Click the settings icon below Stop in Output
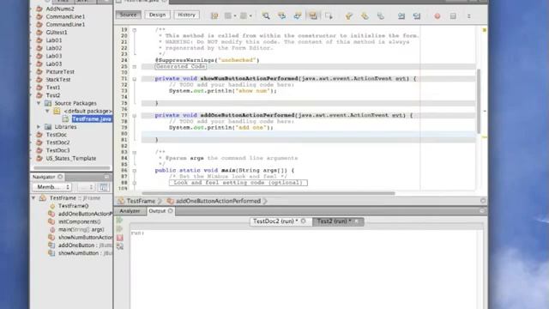Screen dimensions: 549x309 (x=120, y=246)
